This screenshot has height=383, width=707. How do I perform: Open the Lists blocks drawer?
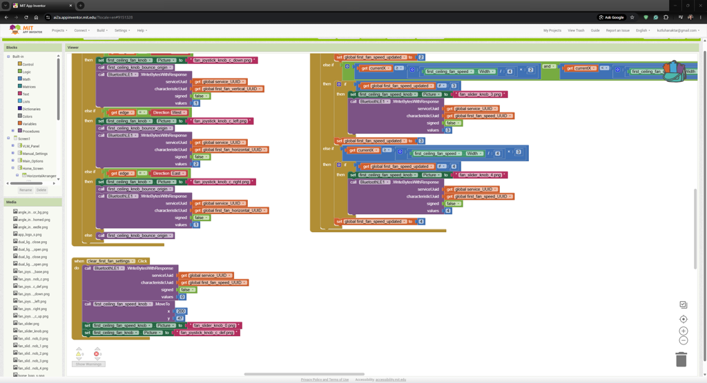click(24, 101)
